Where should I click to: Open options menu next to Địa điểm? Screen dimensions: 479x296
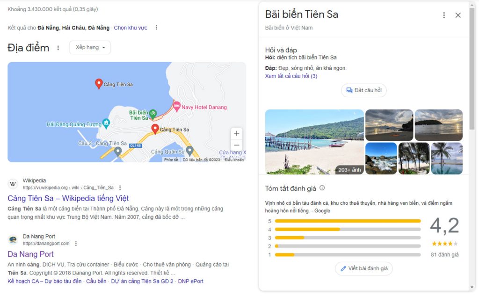(58, 48)
